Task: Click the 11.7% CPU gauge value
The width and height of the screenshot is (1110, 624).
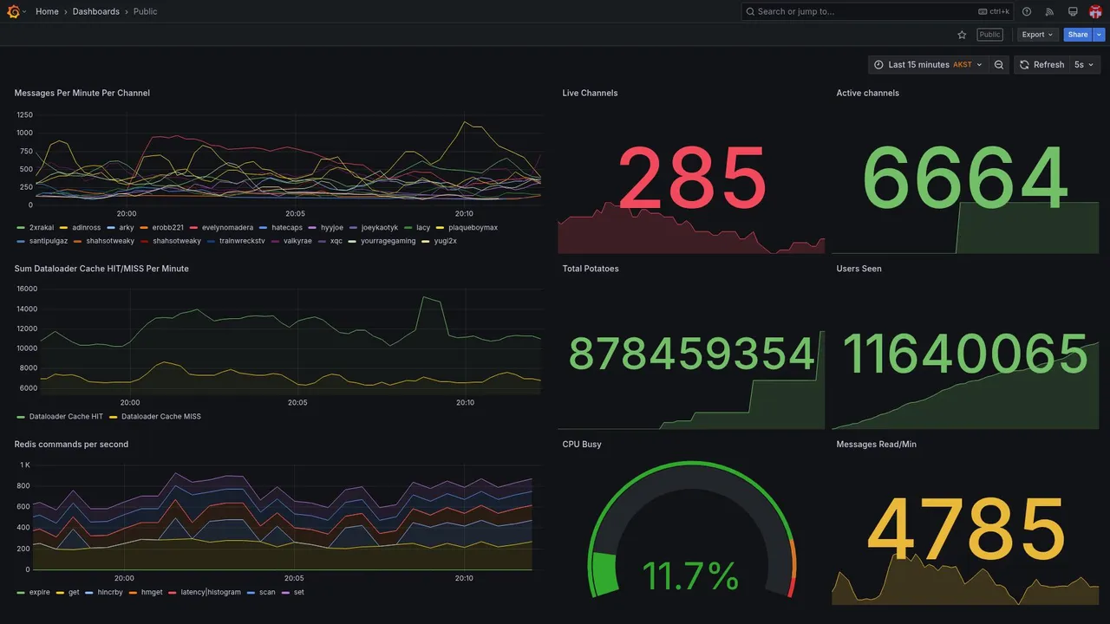Action: click(x=690, y=575)
